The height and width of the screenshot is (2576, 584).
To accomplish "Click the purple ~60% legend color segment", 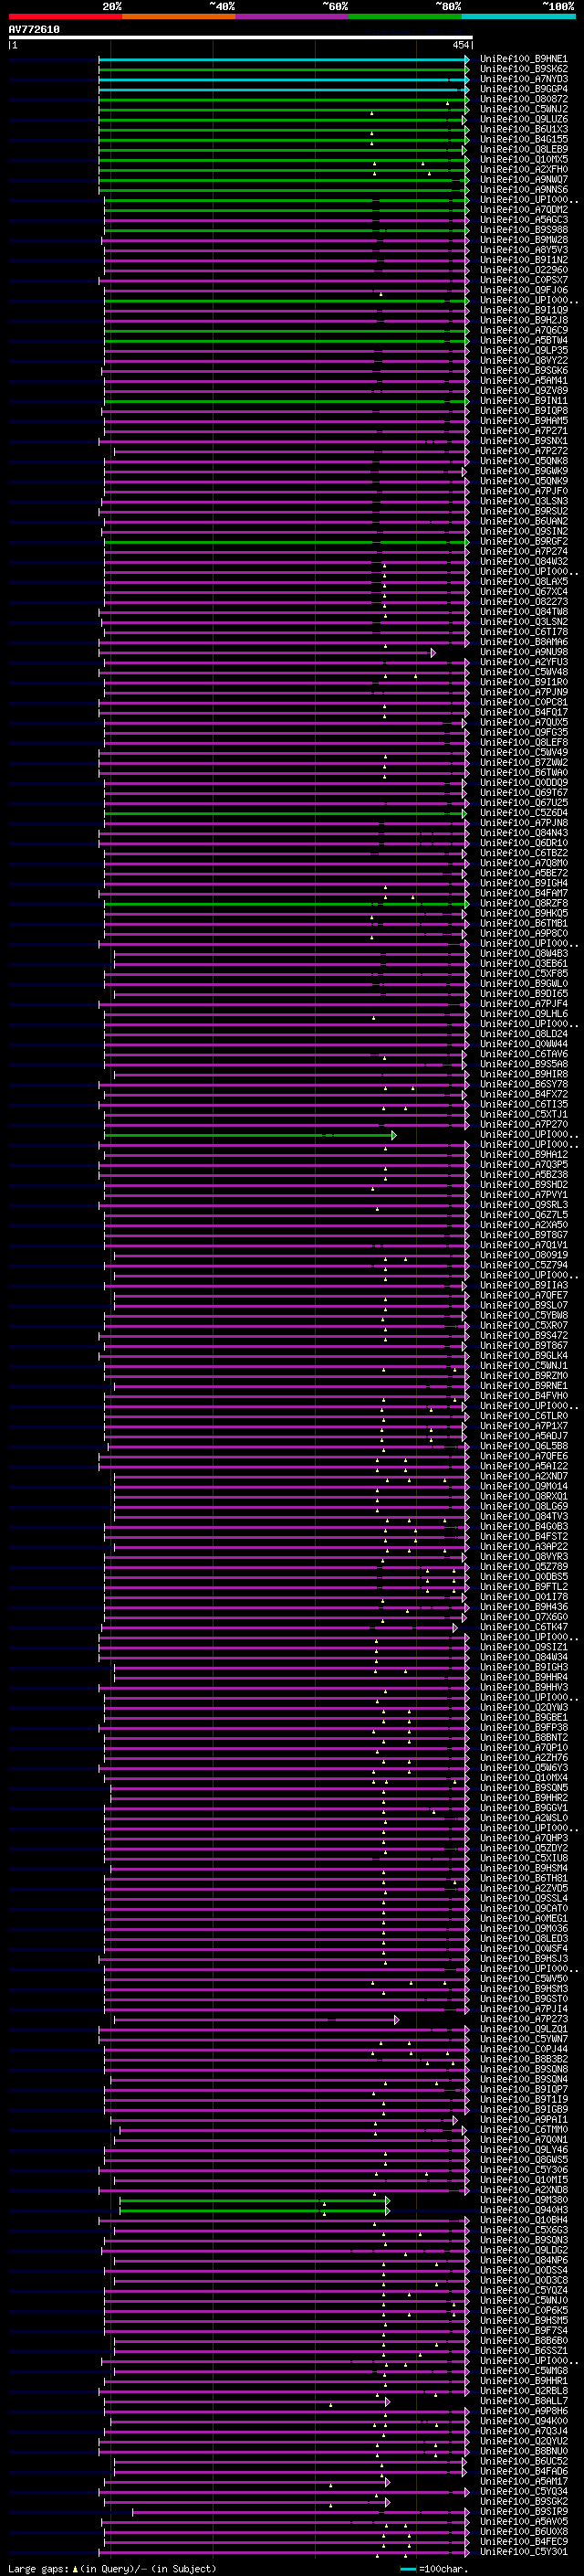I will pyautogui.click(x=293, y=17).
